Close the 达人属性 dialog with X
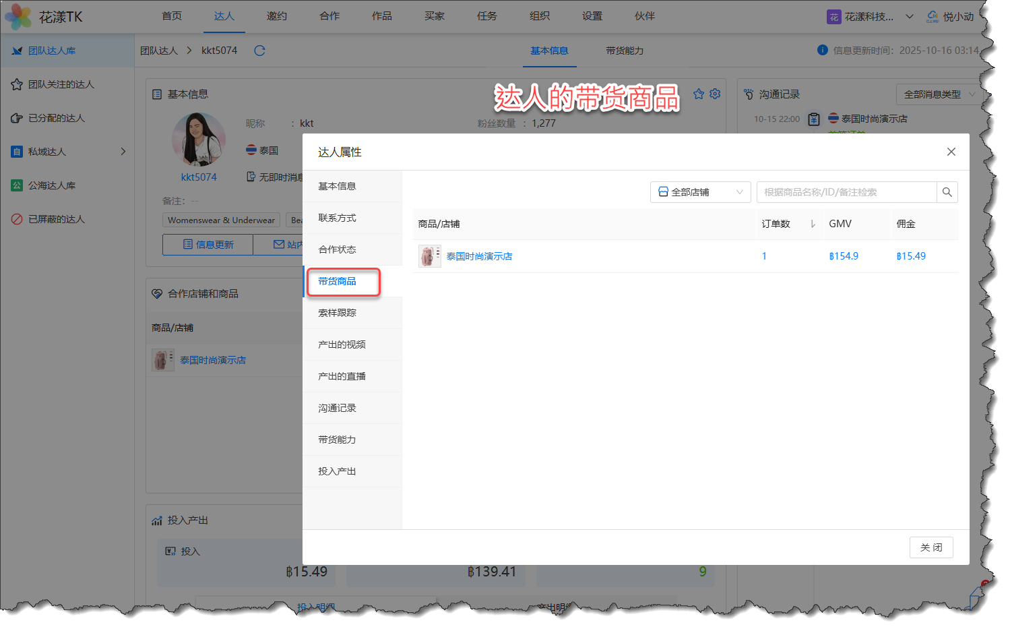 [x=951, y=152]
